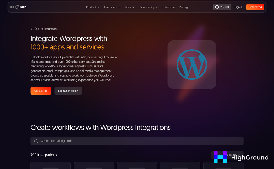The height and width of the screenshot is (169, 274).
Task: Expand the Docs menu
Action: click(130, 7)
